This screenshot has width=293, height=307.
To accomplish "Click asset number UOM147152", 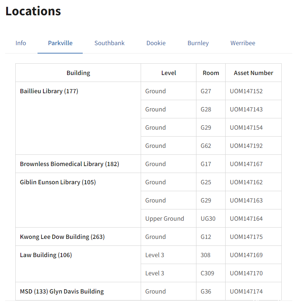I will 253,91.
